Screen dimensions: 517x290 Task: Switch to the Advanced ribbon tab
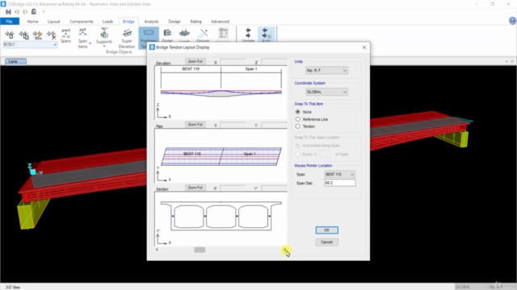pos(221,22)
